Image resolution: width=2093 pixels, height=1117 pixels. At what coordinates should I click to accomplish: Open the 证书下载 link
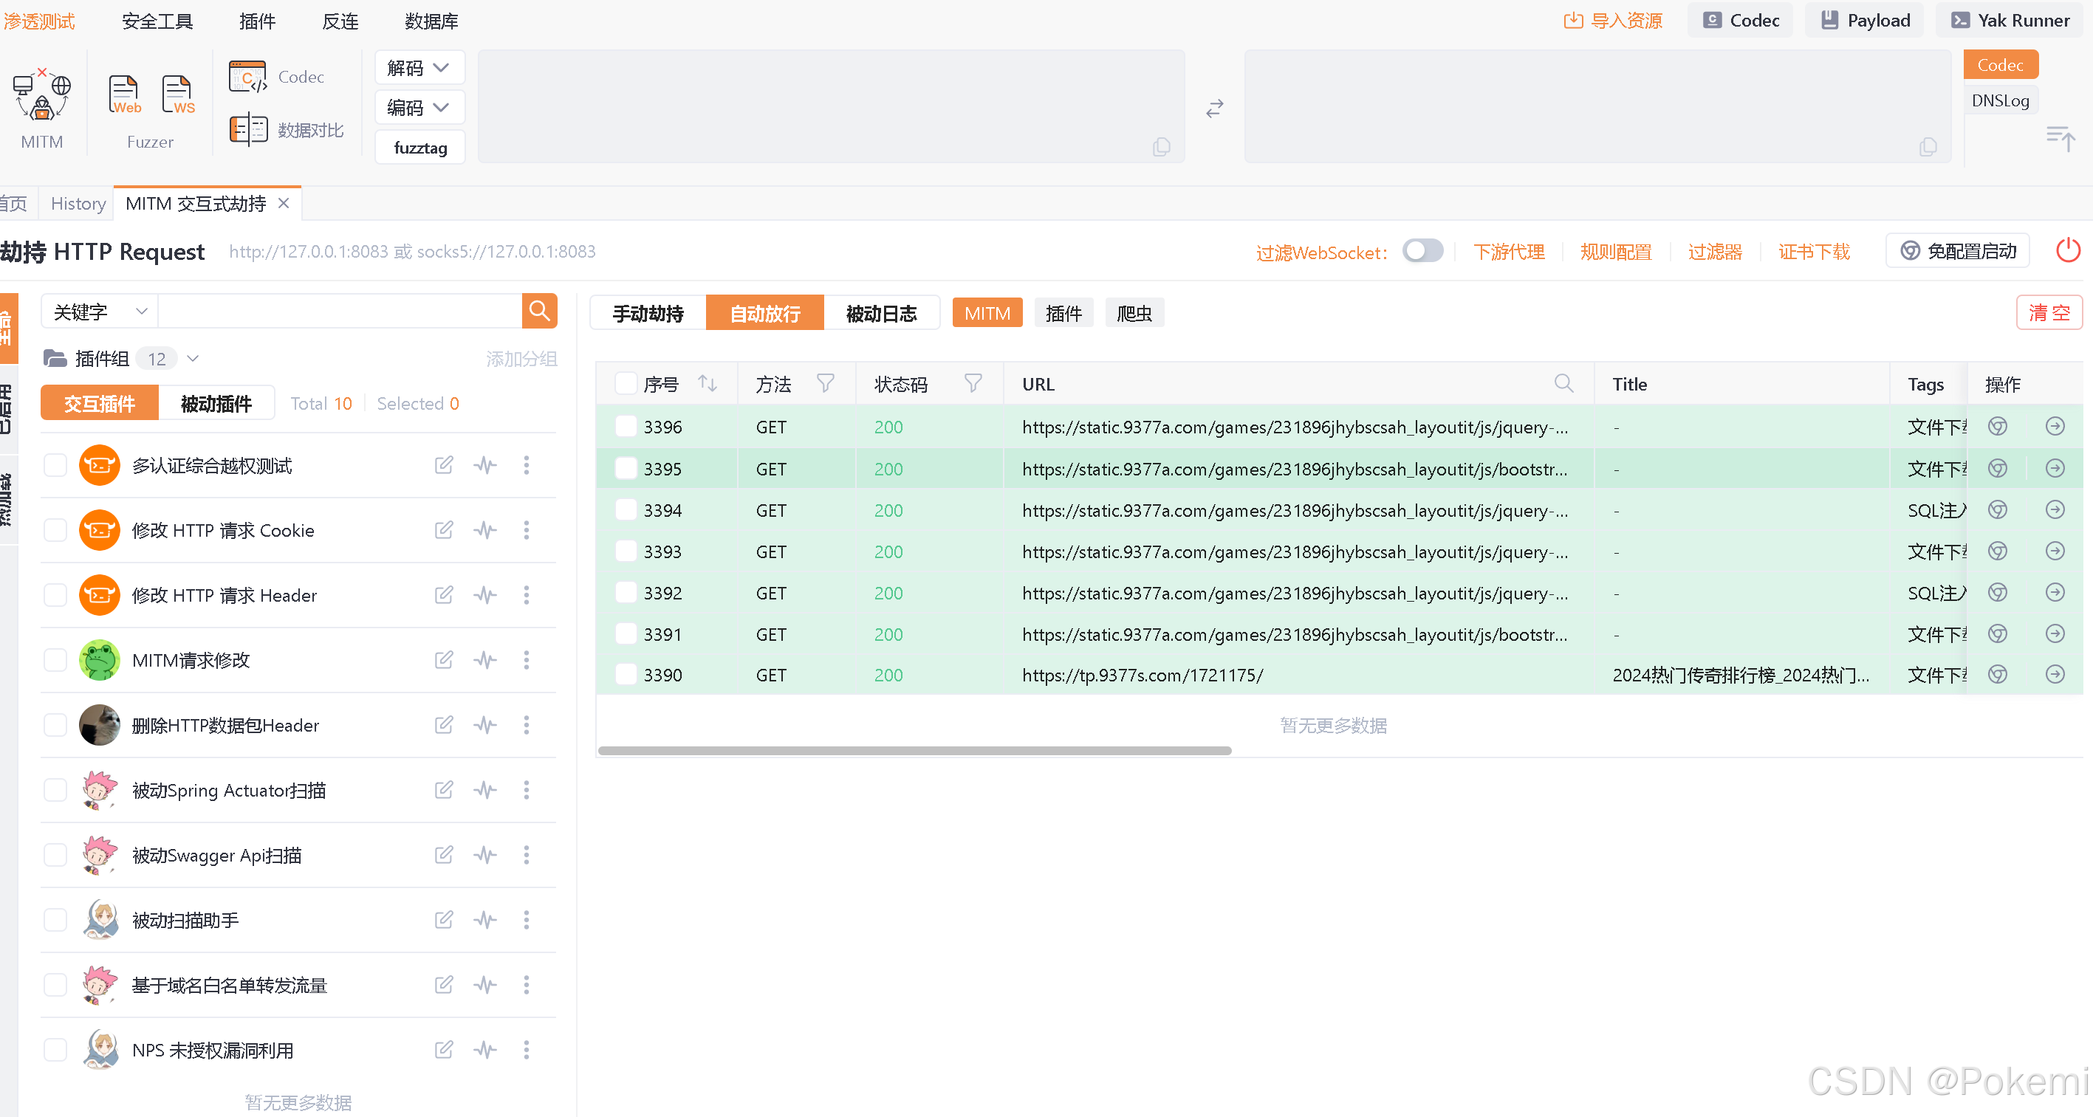[x=1814, y=252]
